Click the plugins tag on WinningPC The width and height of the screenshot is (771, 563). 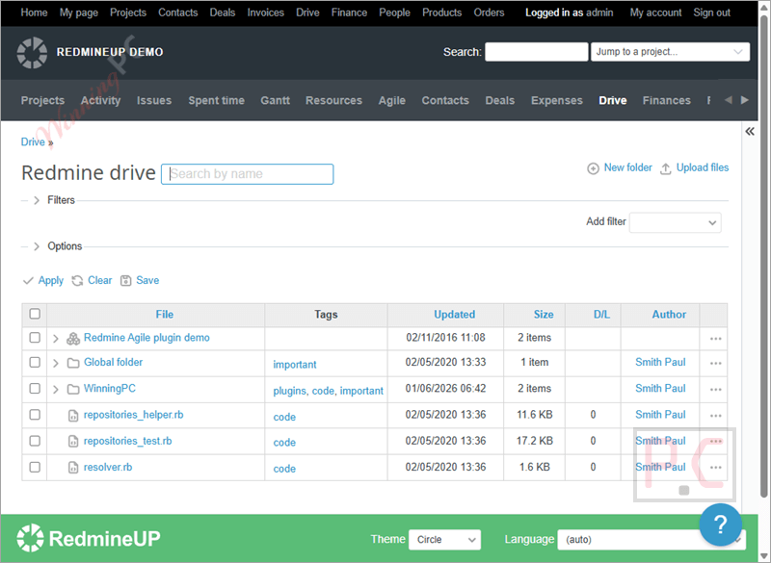[x=290, y=391]
